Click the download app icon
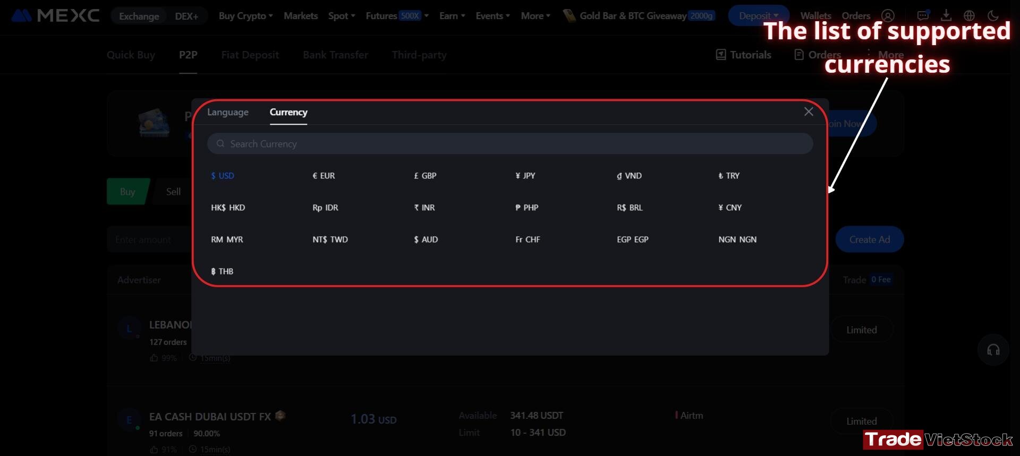The image size is (1020, 456). pos(946,15)
